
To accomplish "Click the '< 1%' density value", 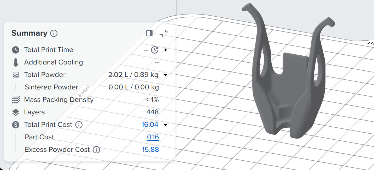I will pyautogui.click(x=152, y=100).
